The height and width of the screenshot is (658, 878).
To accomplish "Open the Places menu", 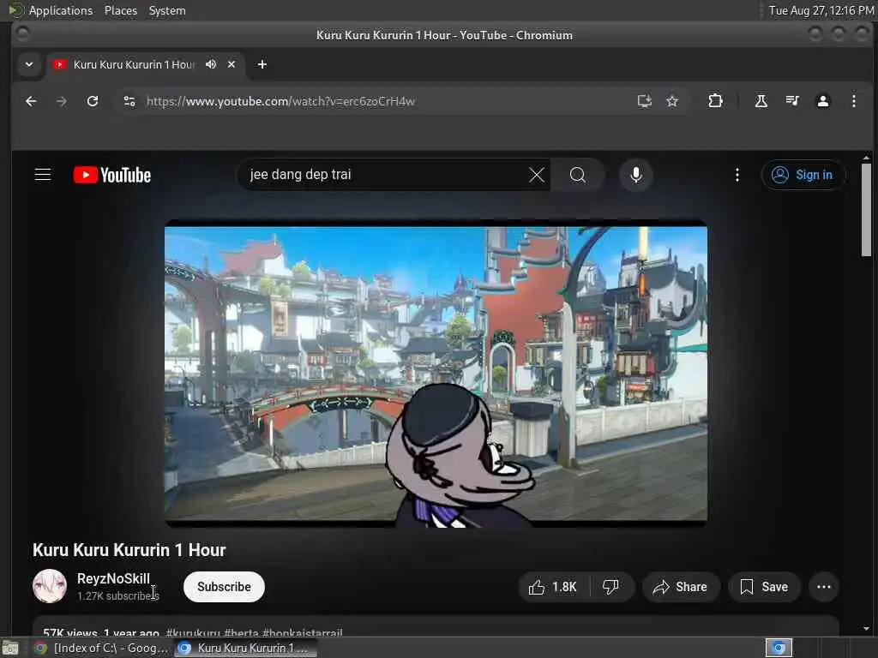I will click(120, 10).
